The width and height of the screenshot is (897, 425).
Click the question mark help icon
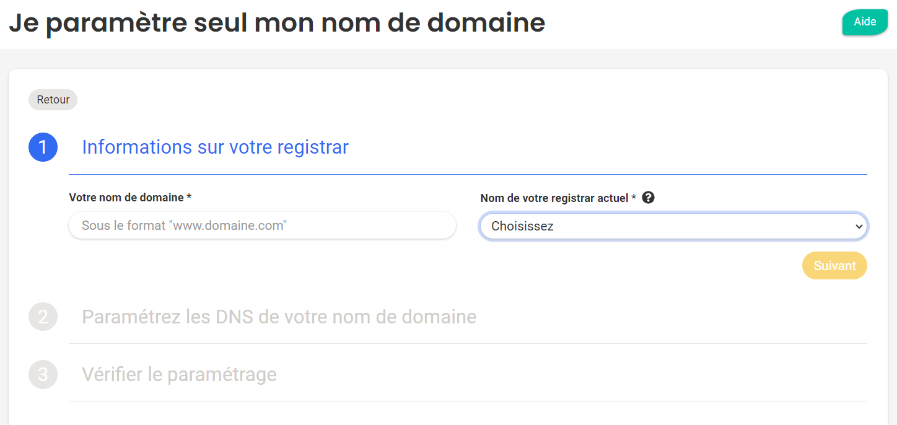[649, 198]
